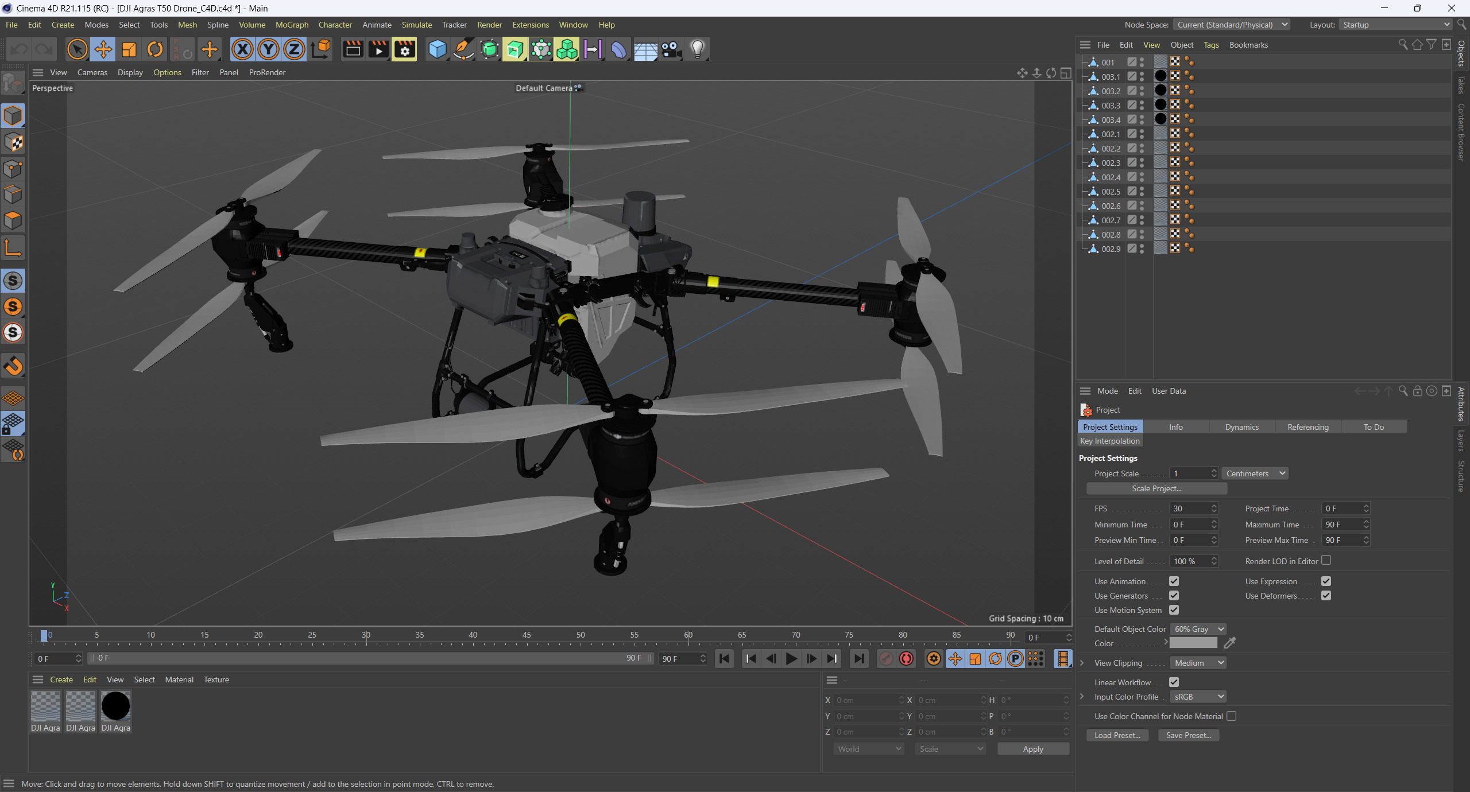Click the default object Color swatch

click(x=1193, y=643)
